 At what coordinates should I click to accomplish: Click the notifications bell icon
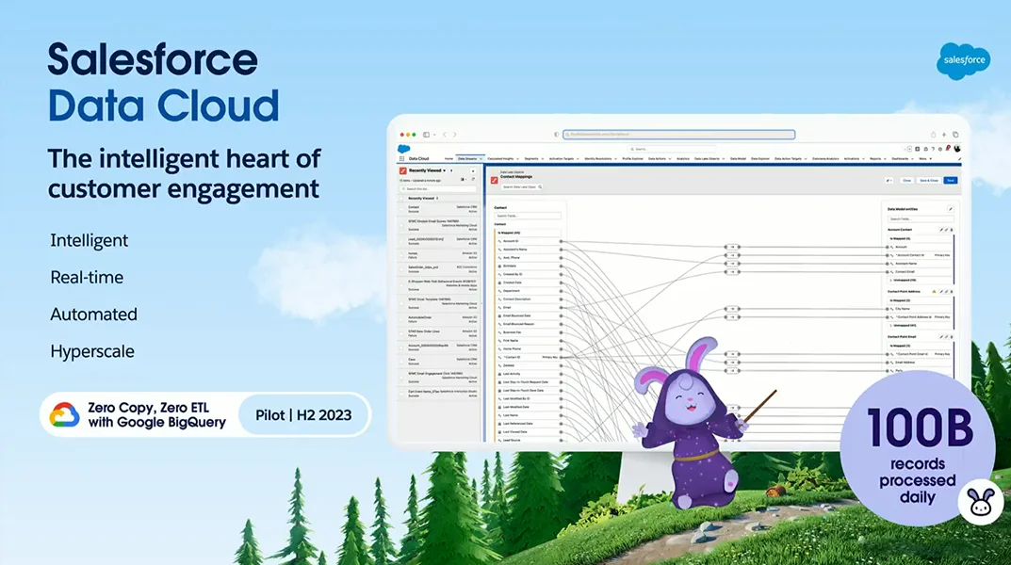tap(947, 149)
